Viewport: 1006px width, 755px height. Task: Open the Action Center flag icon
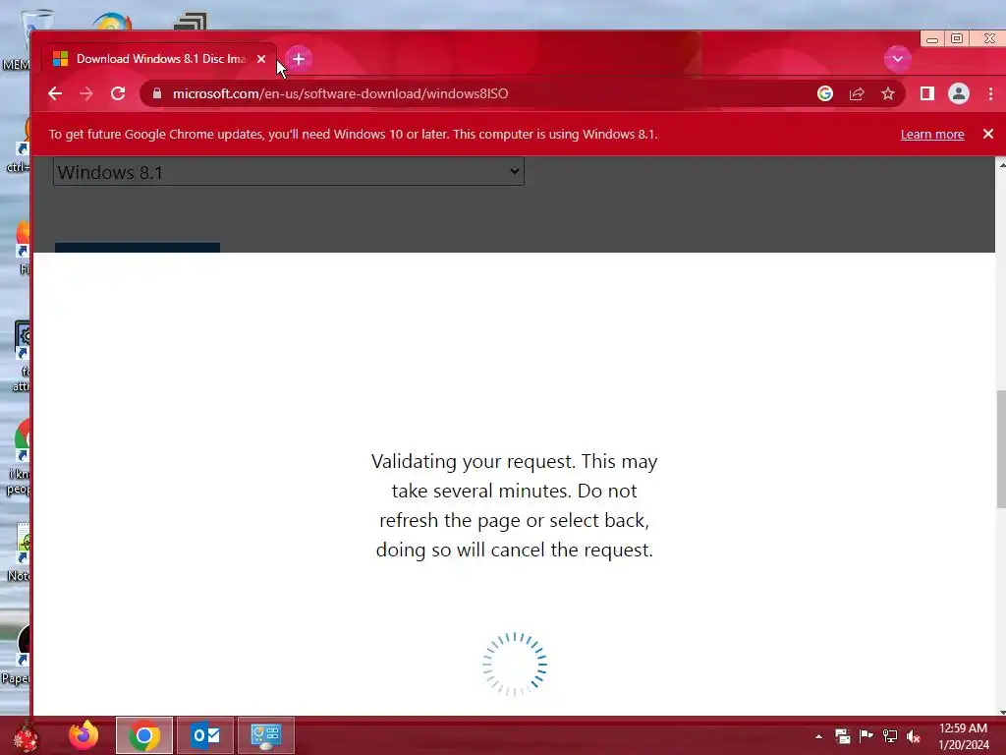click(866, 735)
